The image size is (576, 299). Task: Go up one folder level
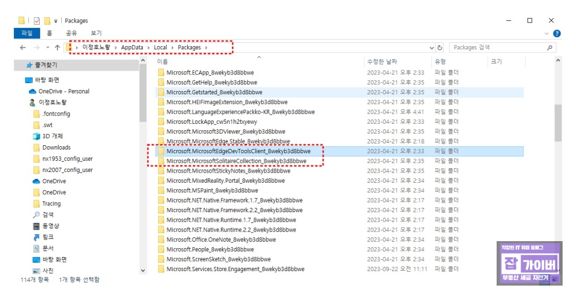point(57,47)
